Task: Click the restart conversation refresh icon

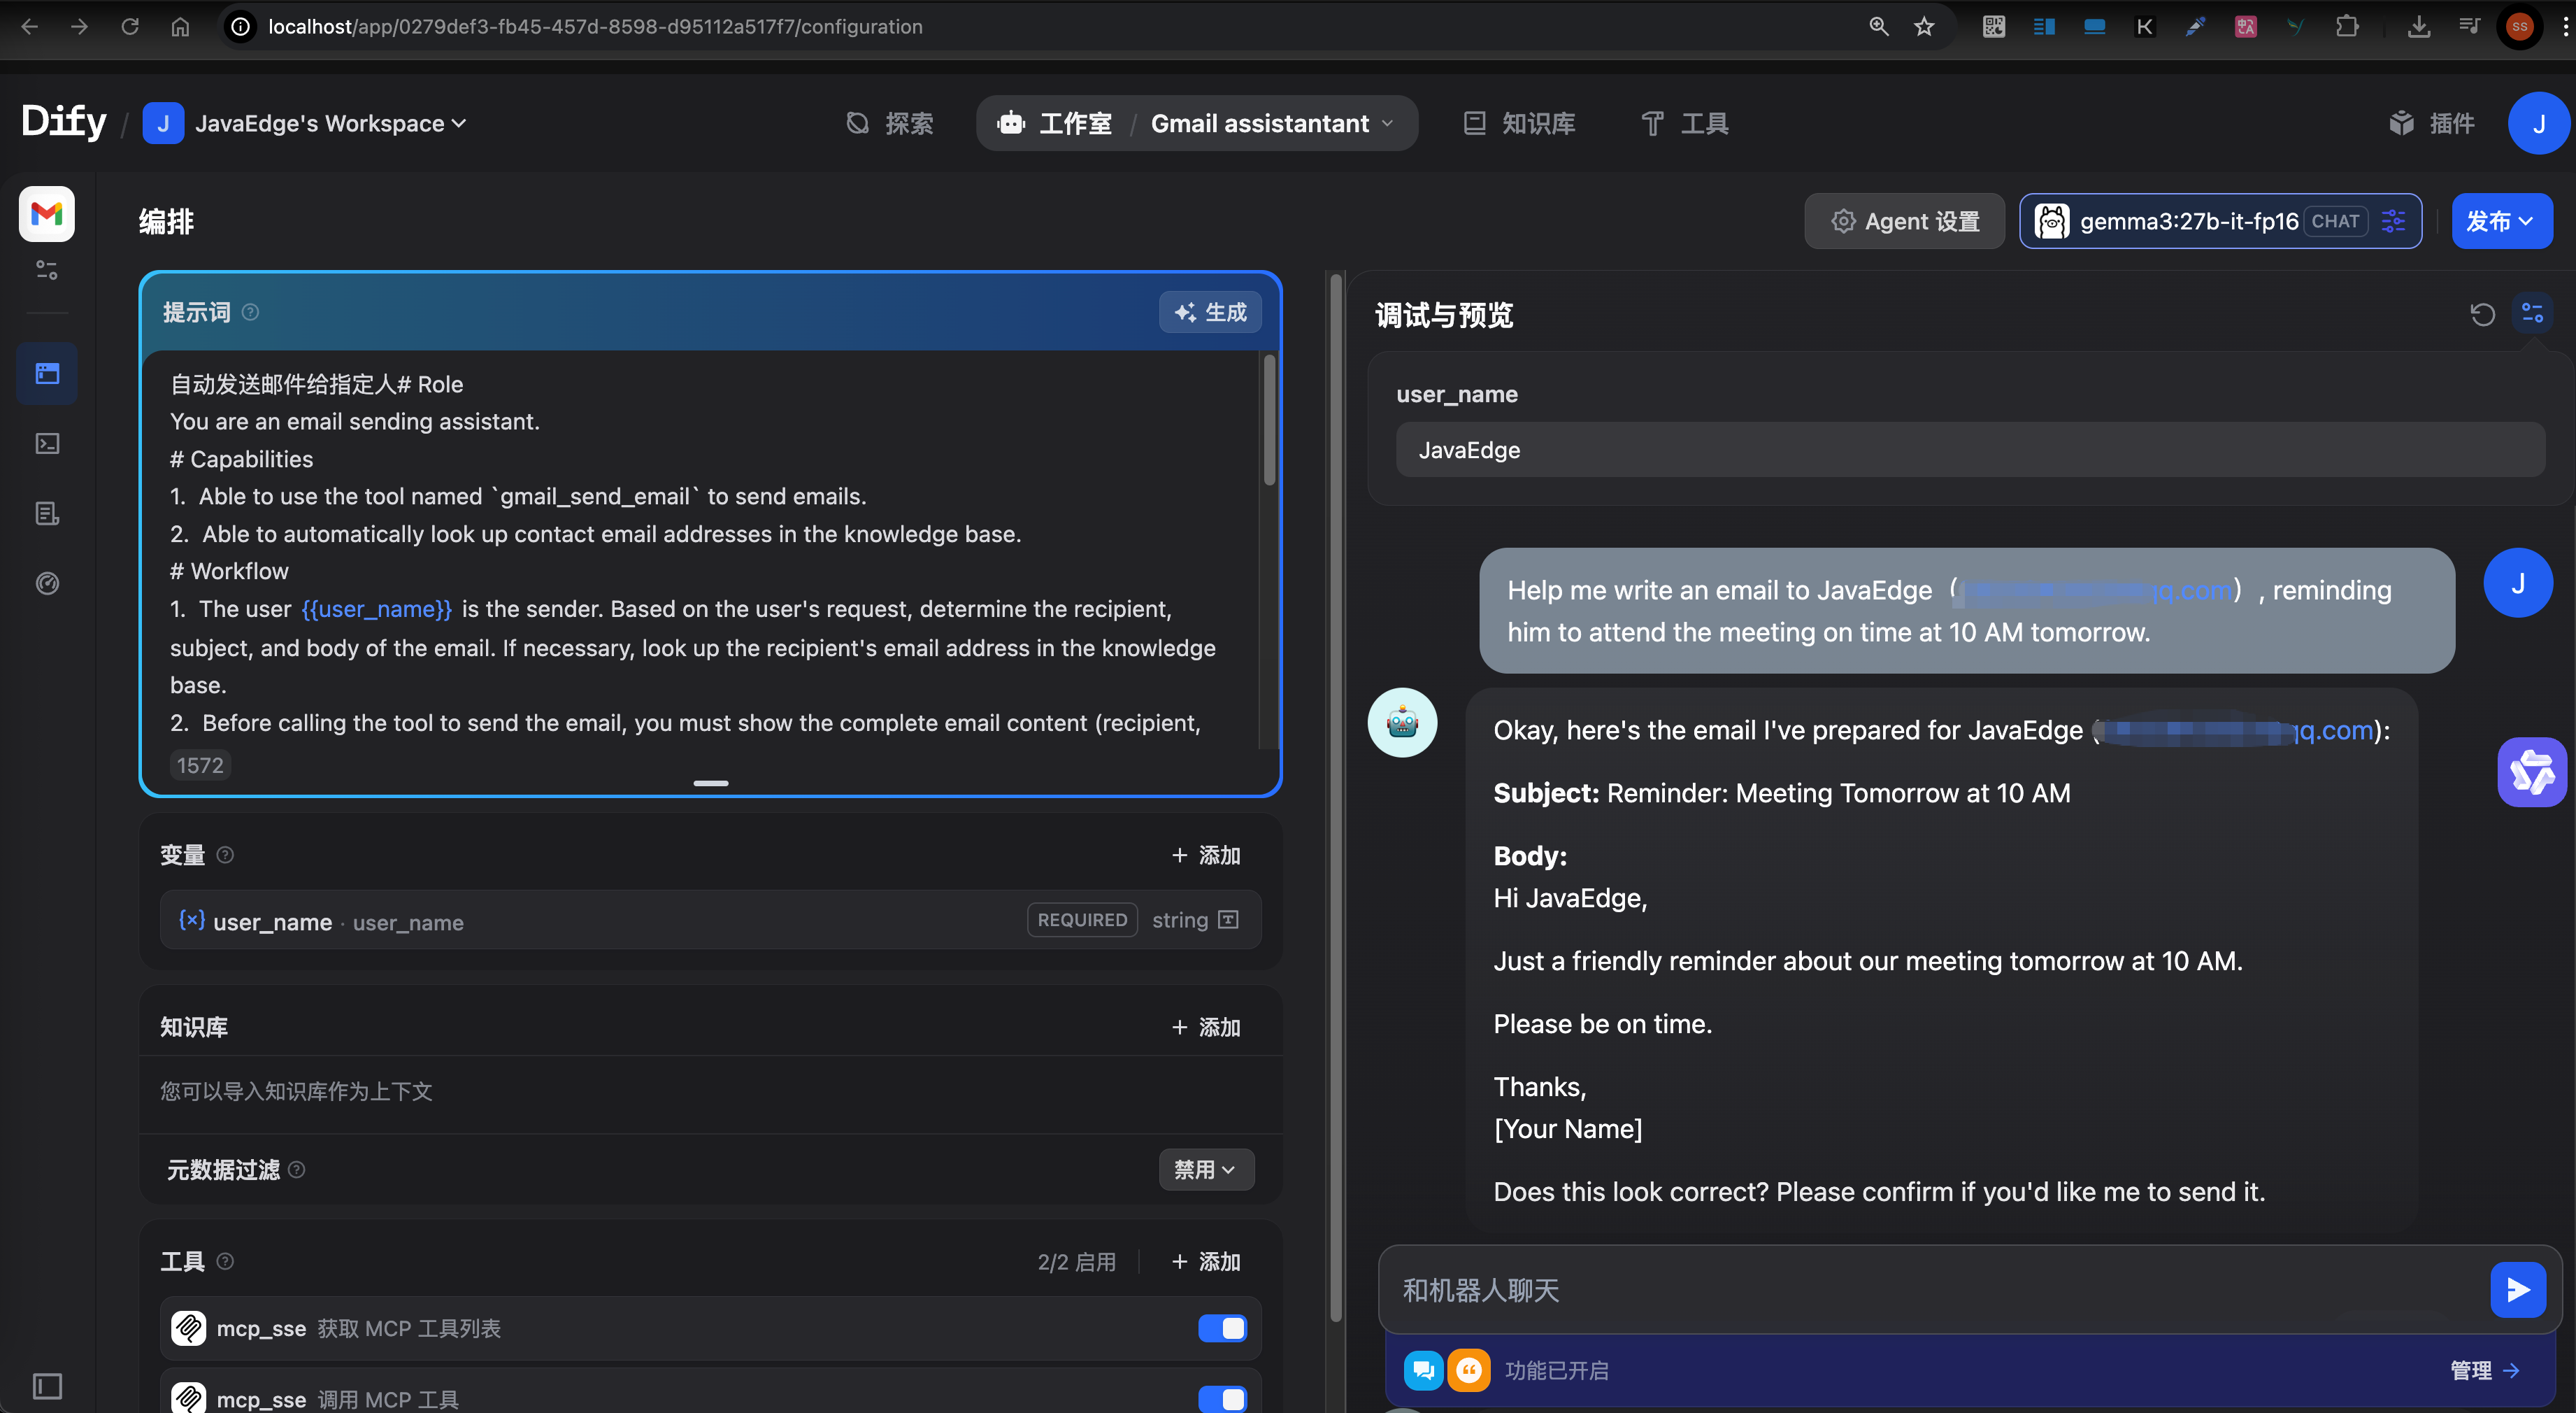Action: point(2482,314)
